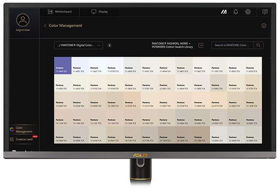Select the Pantone 12-0704 TCX swatch

pyautogui.click(x=184, y=100)
